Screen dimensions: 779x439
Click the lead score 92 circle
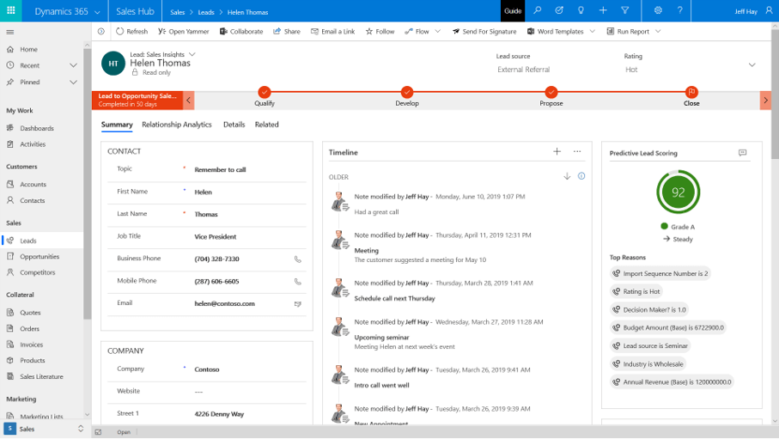[x=679, y=192]
